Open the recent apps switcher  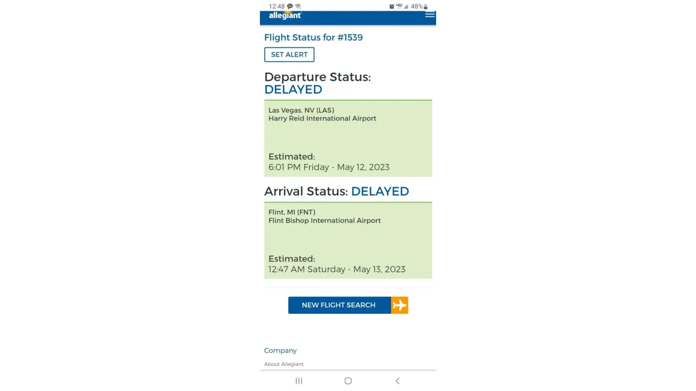[299, 381]
